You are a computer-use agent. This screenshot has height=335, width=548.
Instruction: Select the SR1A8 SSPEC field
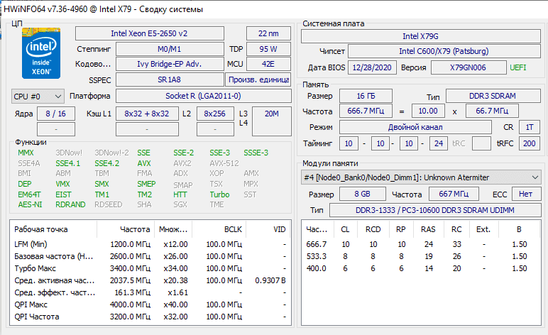click(x=169, y=79)
